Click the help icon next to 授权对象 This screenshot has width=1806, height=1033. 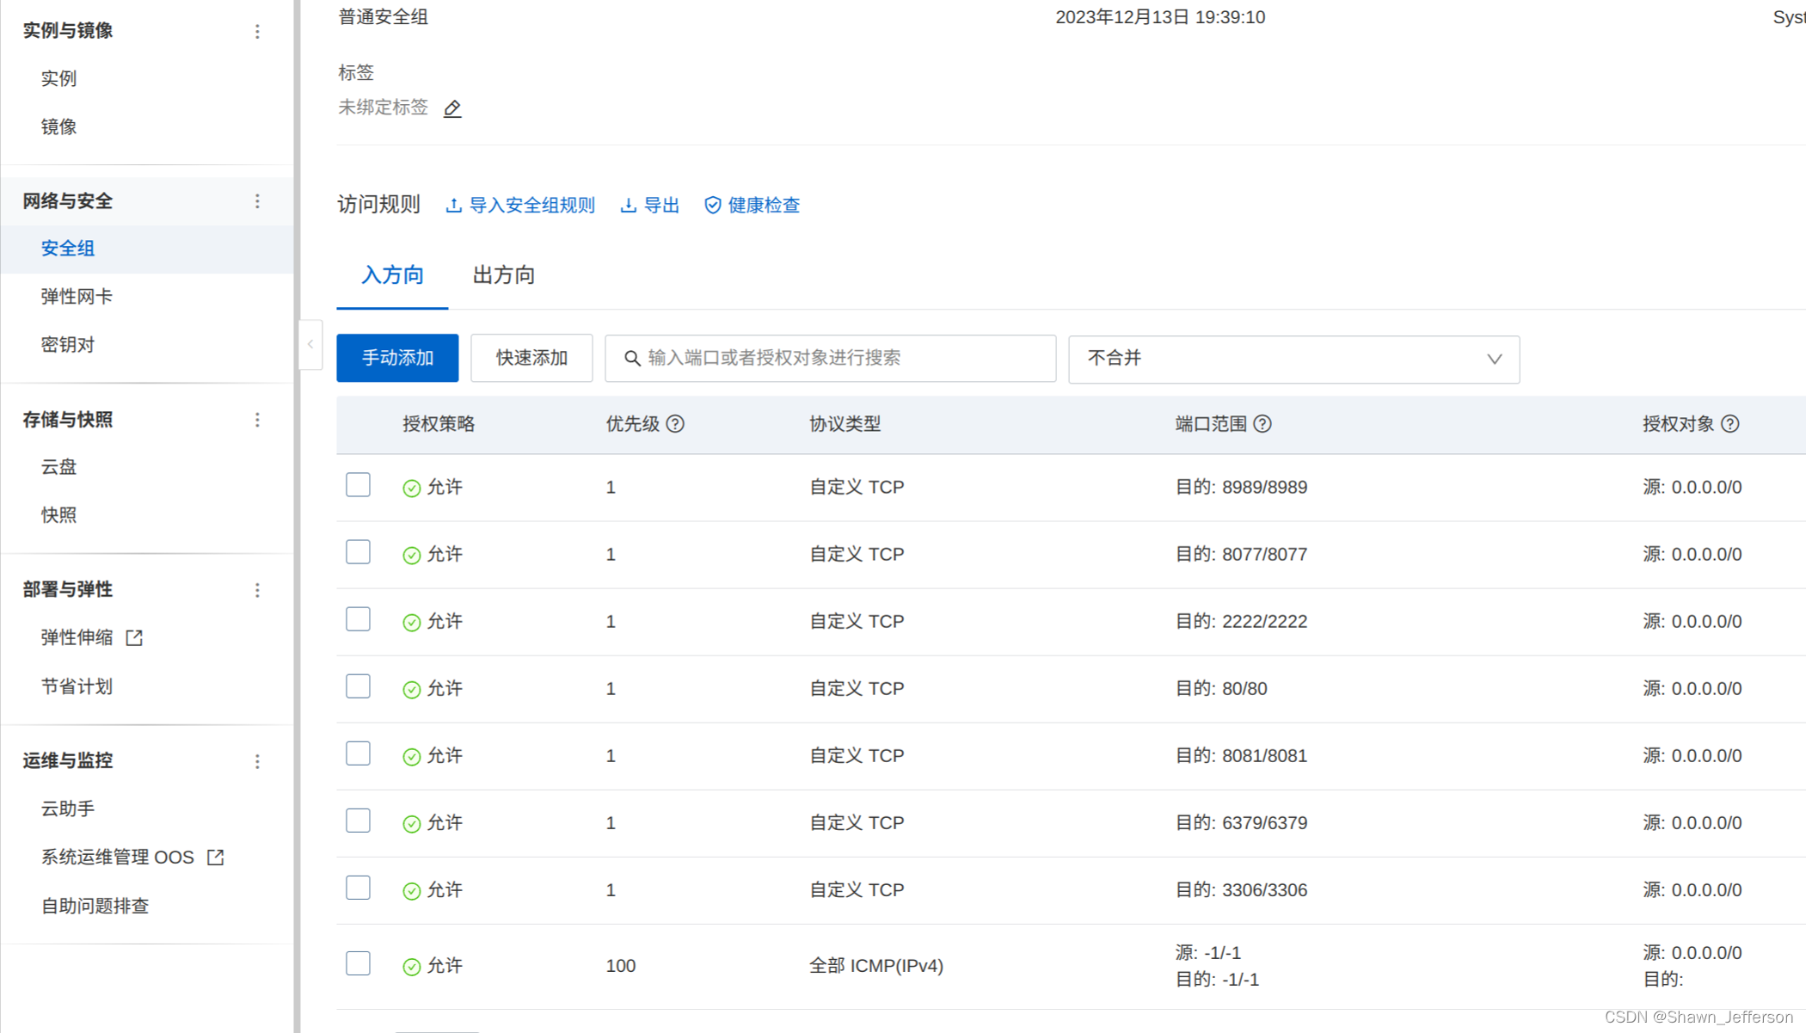point(1730,424)
